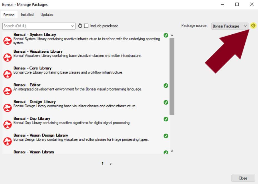The height and width of the screenshot is (184, 258).
Task: Click green installed checkmark for Bonsai - Editor
Action: pos(166,86)
